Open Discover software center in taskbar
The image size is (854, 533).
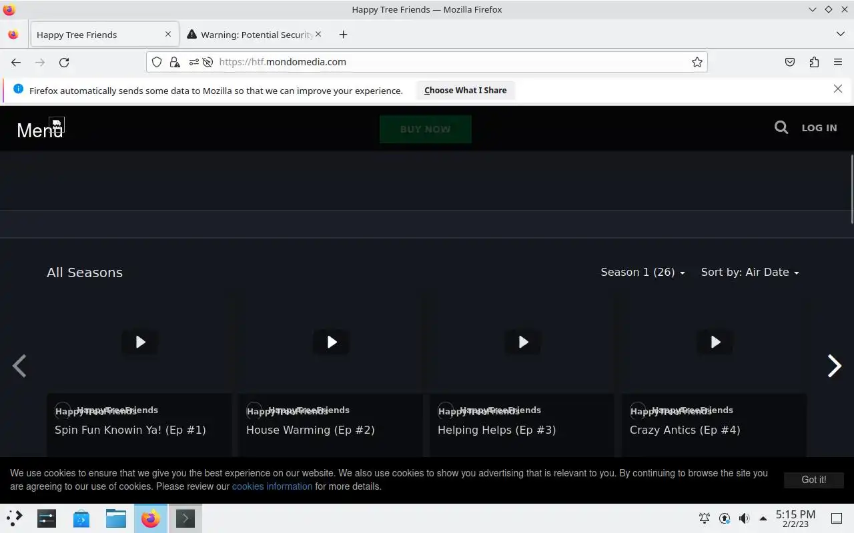pos(81,518)
